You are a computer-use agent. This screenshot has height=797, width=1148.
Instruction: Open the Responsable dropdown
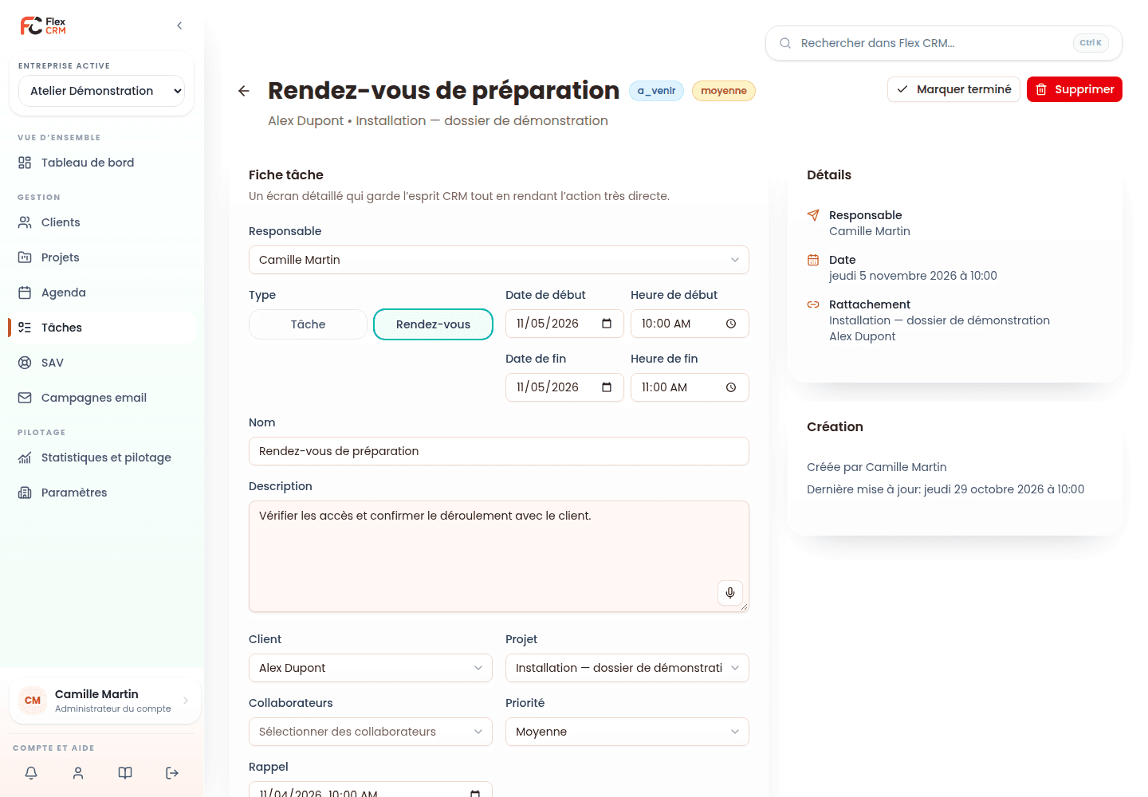tap(499, 260)
